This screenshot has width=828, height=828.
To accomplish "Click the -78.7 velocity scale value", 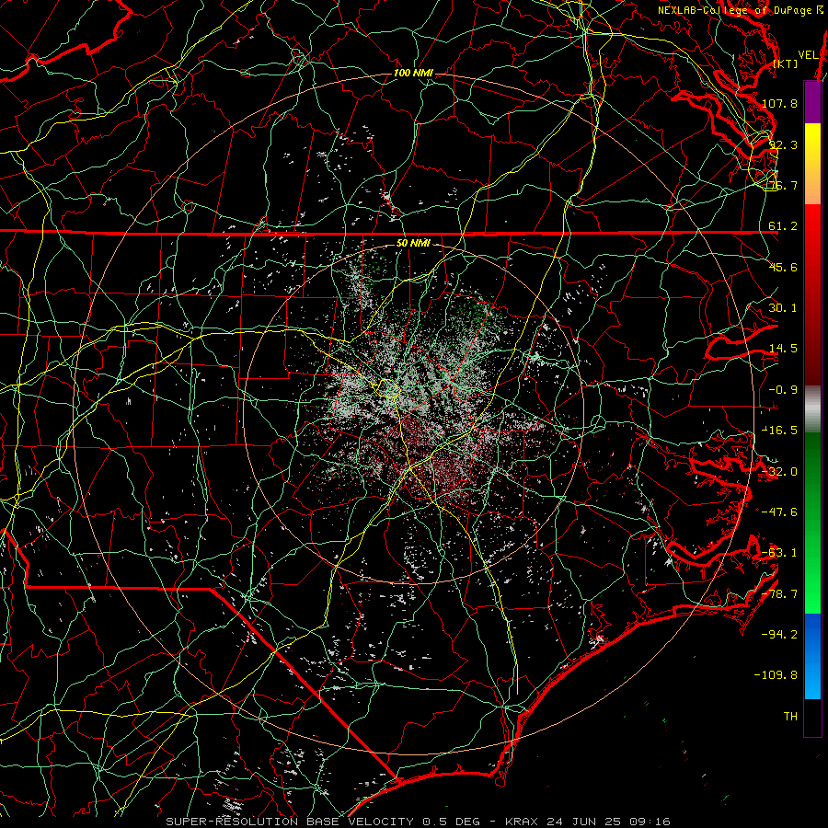I will click(x=779, y=594).
